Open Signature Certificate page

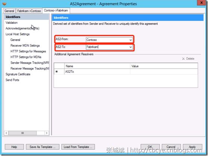18,74
